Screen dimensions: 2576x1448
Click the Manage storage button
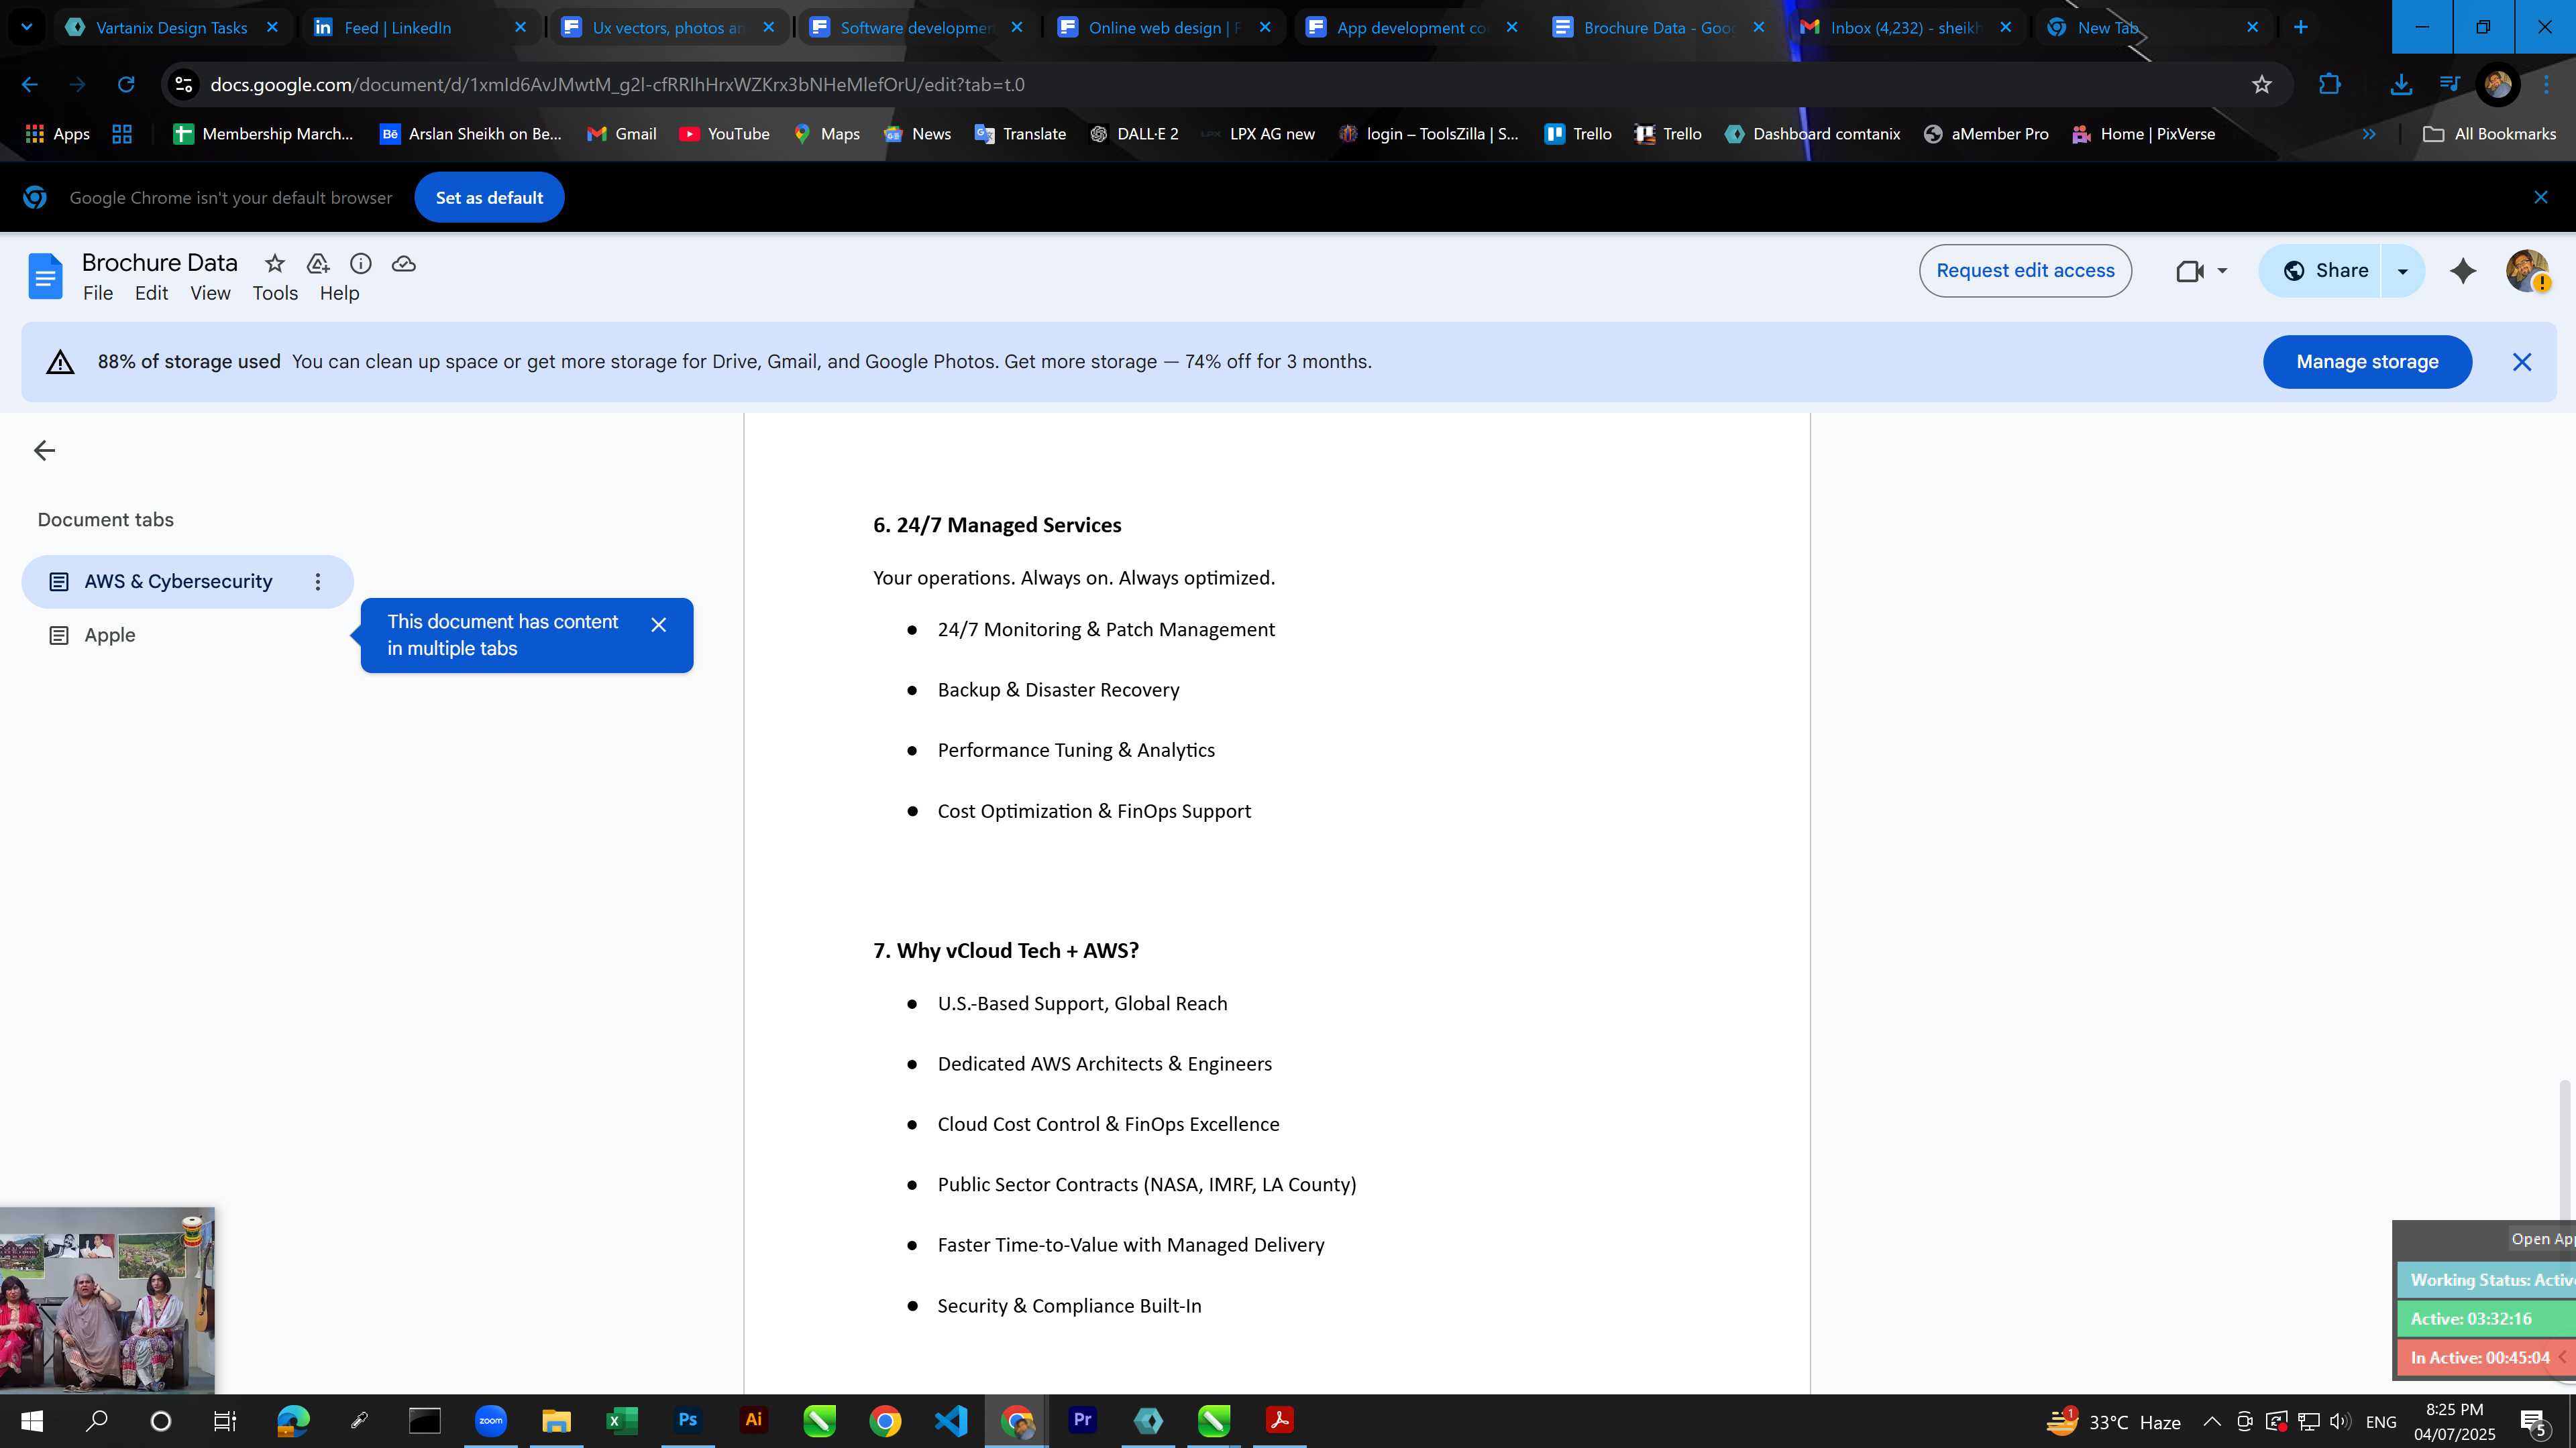click(x=2367, y=362)
